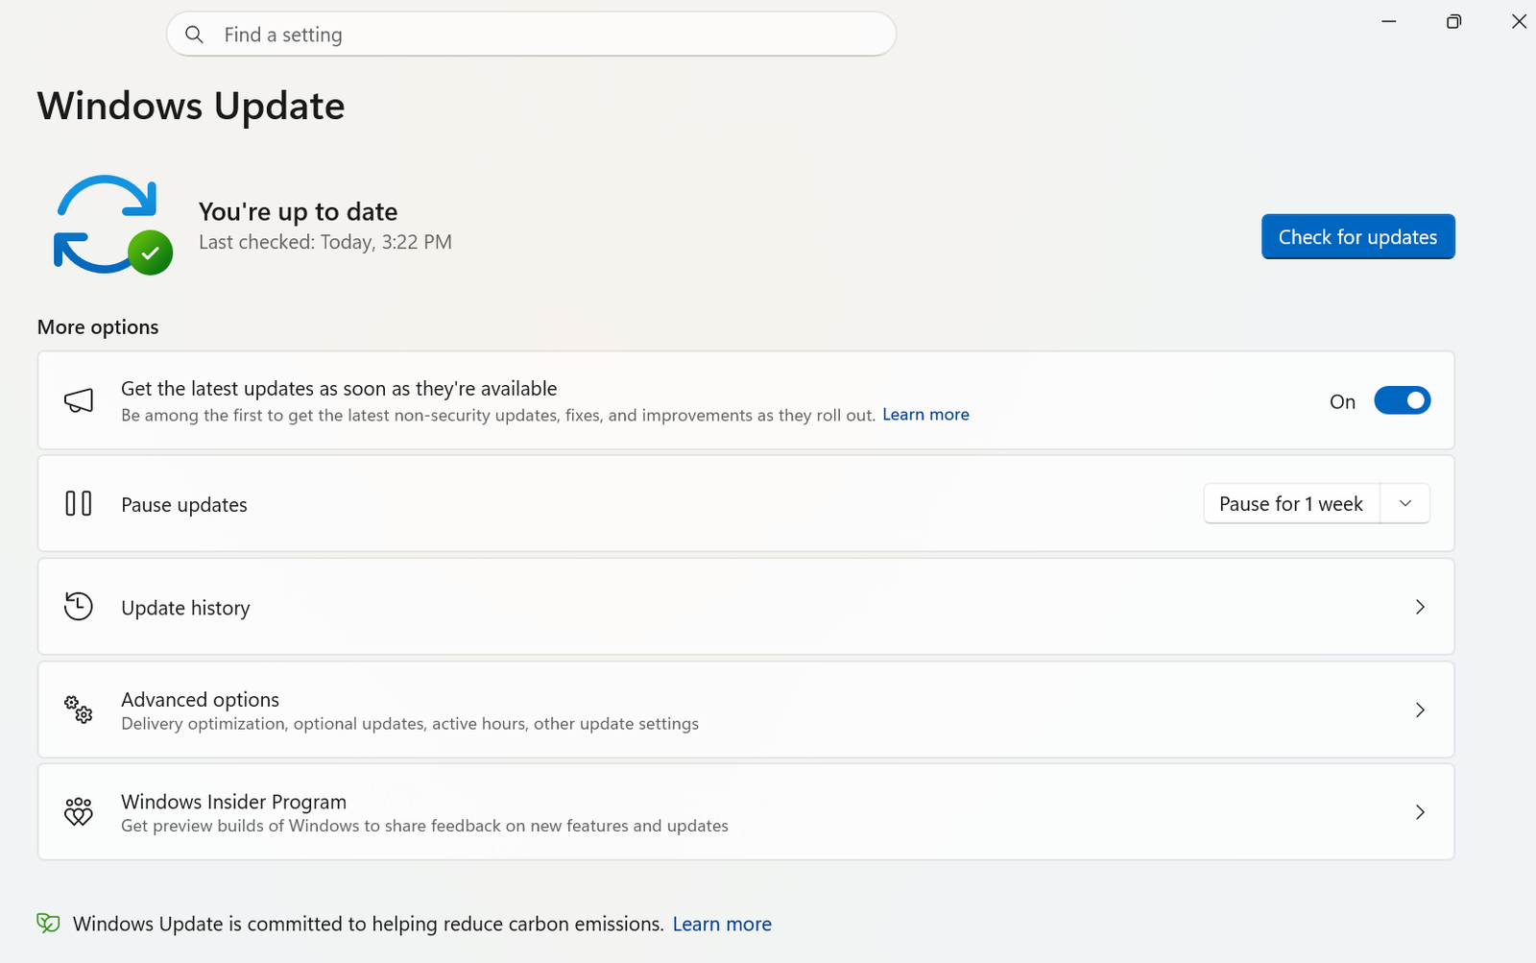Click into the Find a setting field

pyautogui.click(x=547, y=35)
